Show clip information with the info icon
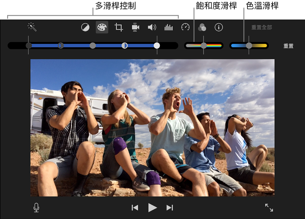305x219 pixels. tap(219, 27)
